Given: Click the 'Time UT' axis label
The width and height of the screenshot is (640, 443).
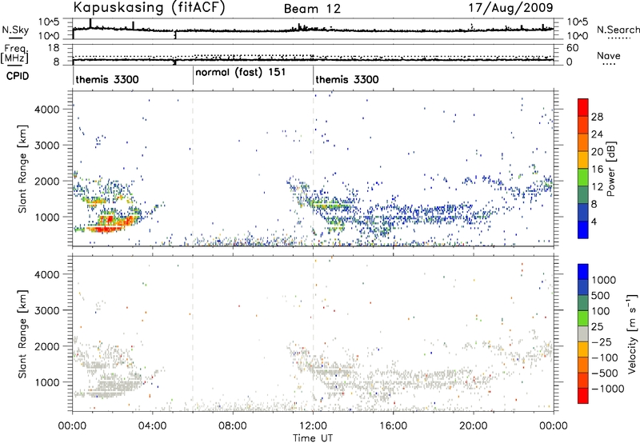Looking at the screenshot, I should pos(313,438).
